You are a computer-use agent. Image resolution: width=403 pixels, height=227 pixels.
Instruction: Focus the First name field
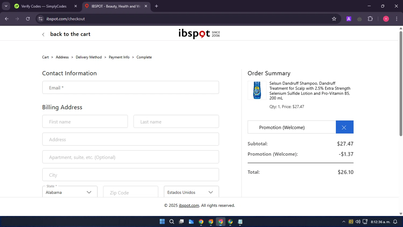coord(85,121)
